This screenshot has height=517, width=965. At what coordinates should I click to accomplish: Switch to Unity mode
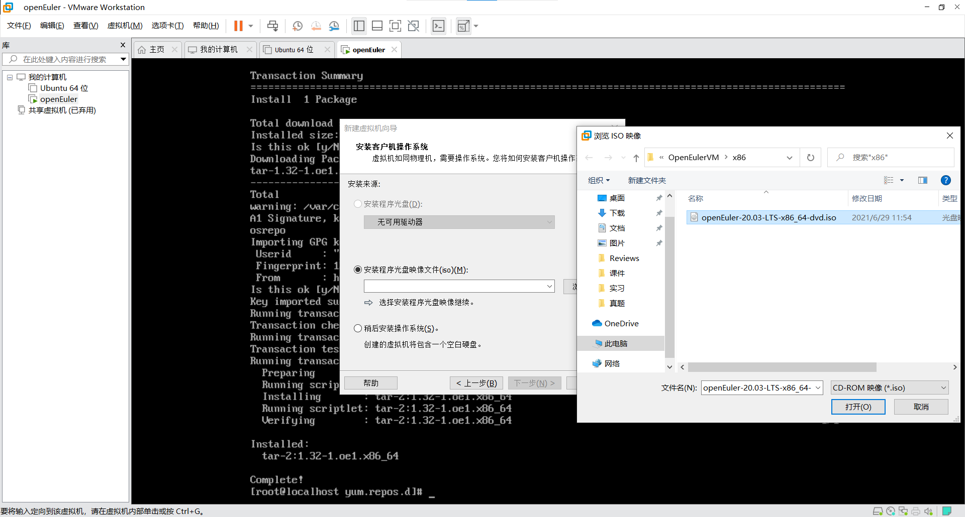(413, 26)
